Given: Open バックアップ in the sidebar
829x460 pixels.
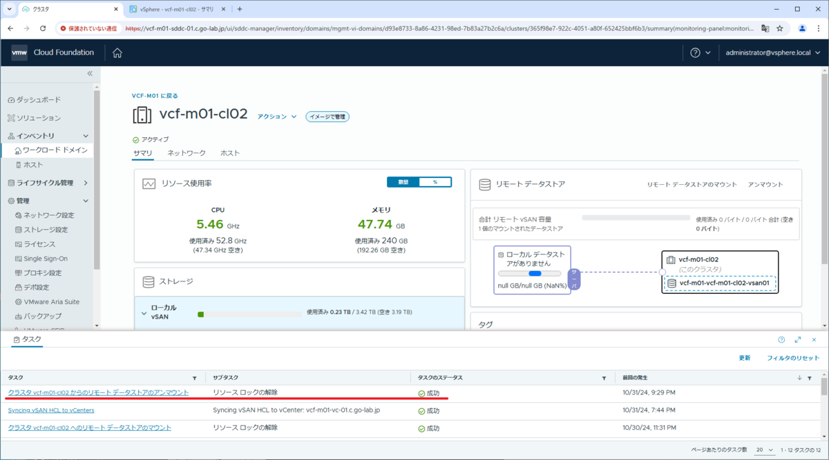Looking at the screenshot, I should coord(42,316).
